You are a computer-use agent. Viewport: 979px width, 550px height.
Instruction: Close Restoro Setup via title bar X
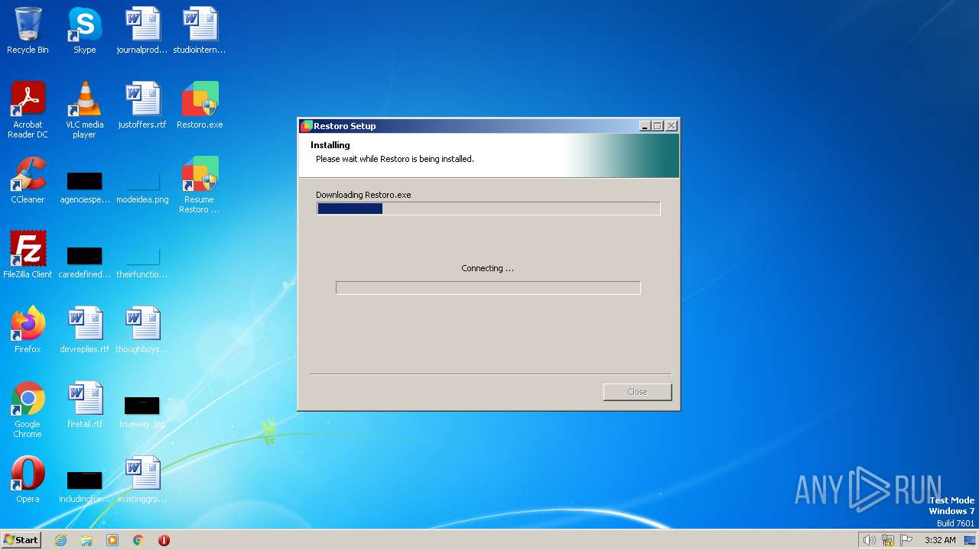pos(671,126)
